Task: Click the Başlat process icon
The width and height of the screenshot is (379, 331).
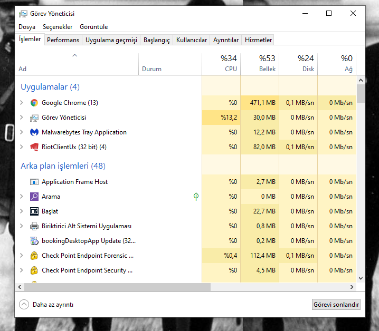Action: [x=34, y=211]
